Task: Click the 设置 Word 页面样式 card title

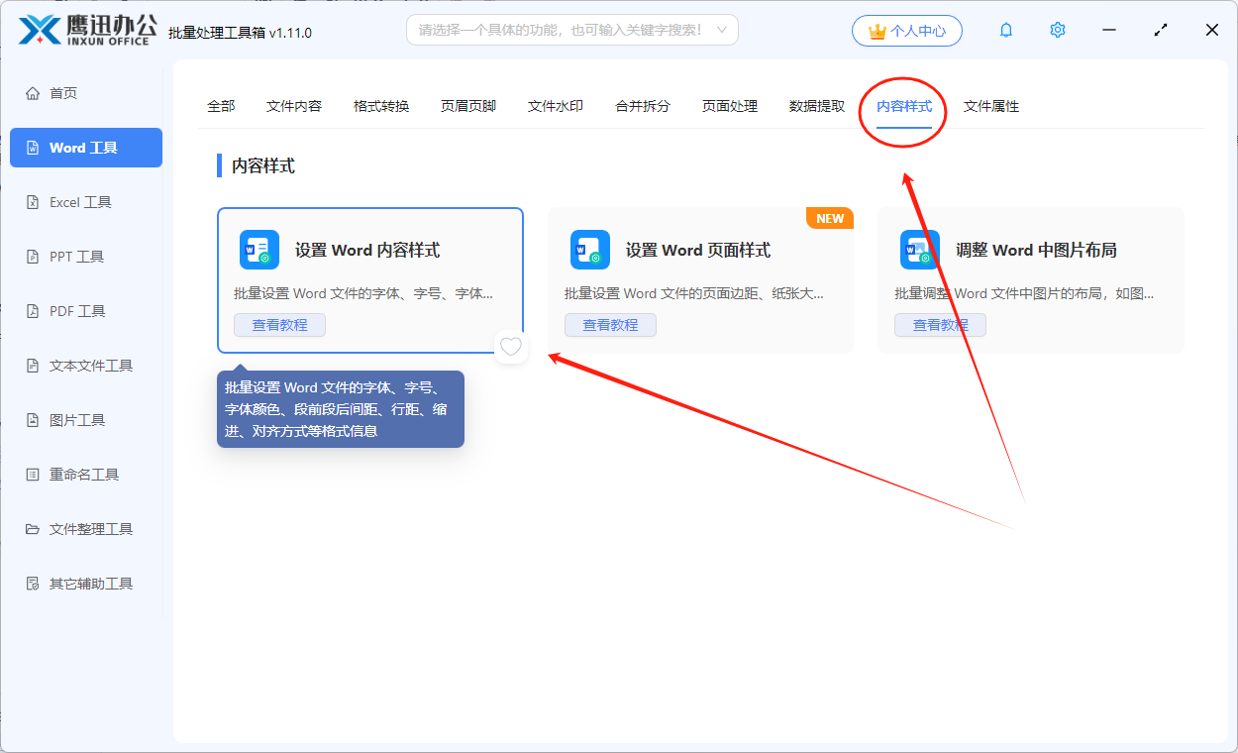Action: coord(698,251)
